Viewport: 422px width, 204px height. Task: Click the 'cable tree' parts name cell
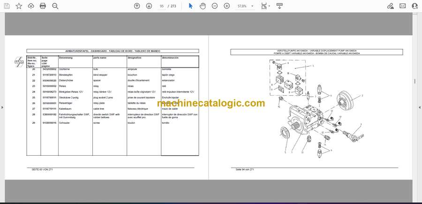[x=98, y=109]
